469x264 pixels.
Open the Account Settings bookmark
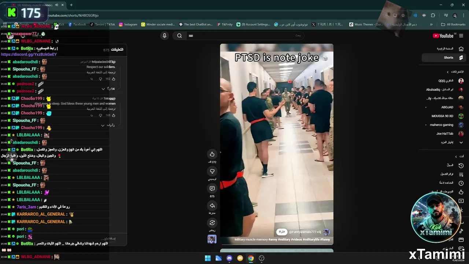pos(253,25)
